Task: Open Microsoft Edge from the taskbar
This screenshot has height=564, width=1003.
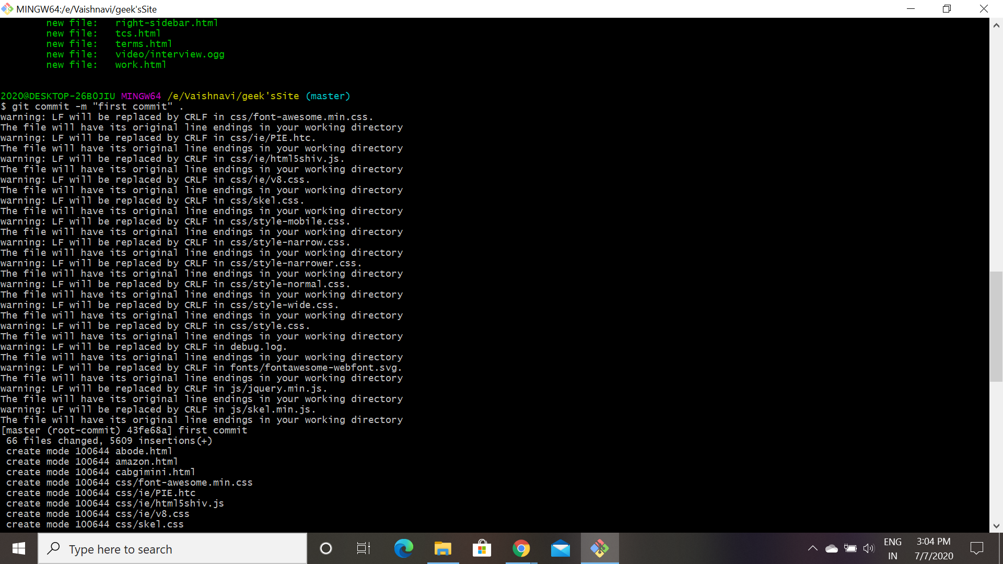Action: pos(403,548)
